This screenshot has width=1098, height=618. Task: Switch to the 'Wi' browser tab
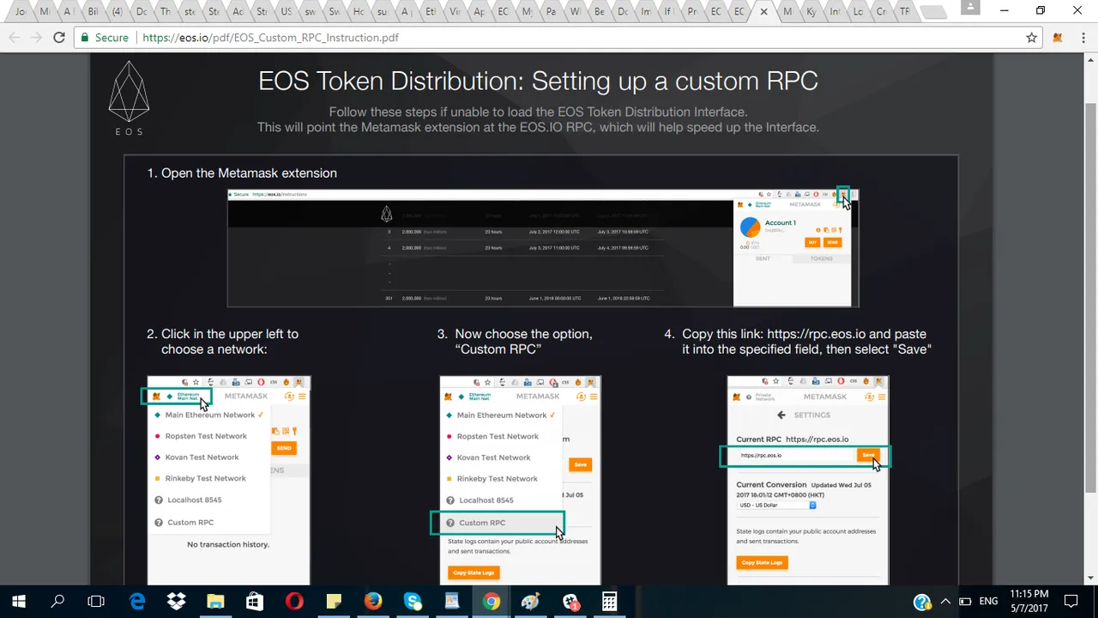click(x=575, y=12)
